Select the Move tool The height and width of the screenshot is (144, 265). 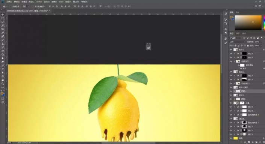point(3,15)
